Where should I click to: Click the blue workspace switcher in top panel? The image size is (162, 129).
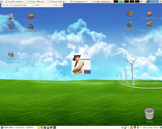click(x=153, y=1)
